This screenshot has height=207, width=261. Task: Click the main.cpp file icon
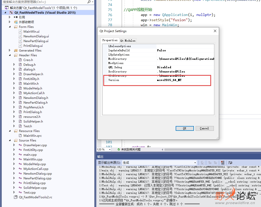pyautogui.click(x=20, y=155)
